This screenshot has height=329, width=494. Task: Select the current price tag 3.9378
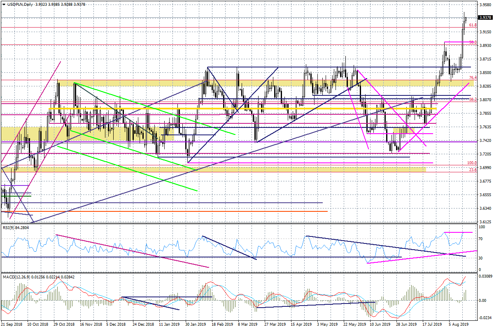point(485,18)
